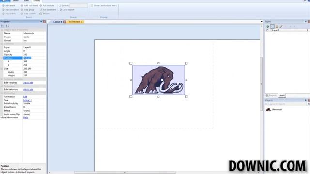
Task: Click the Add event ribbon button
Action: coord(9,5)
